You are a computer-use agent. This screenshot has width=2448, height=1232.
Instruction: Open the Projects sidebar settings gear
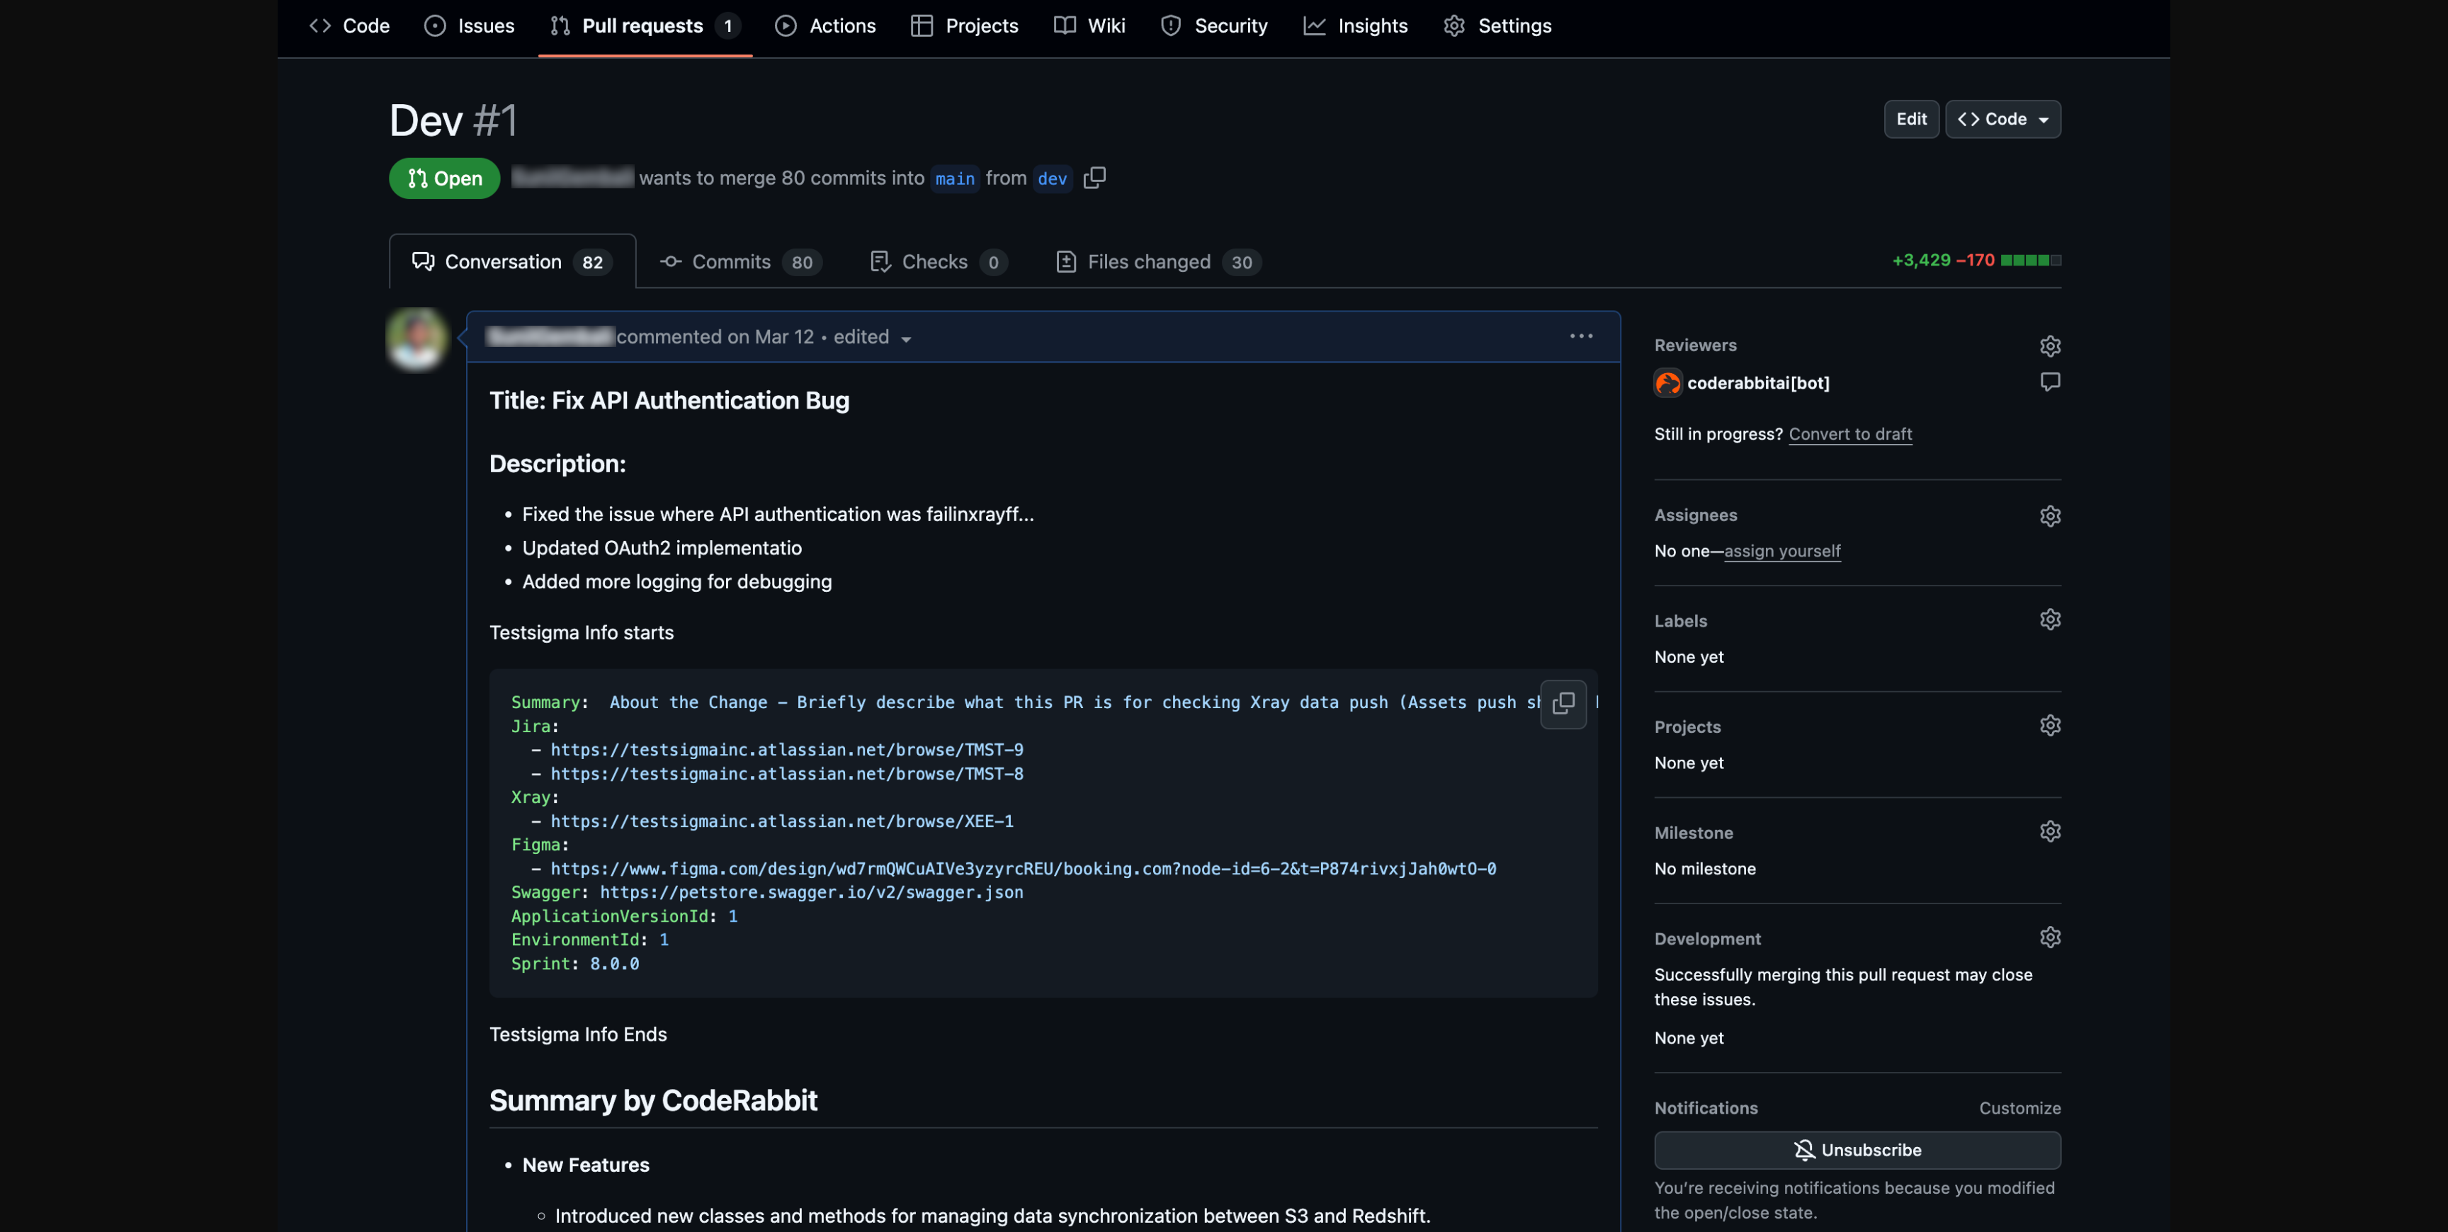coord(2050,725)
